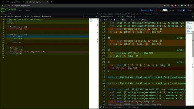
Task: Click the editor Save/Load button
Action: 9,16
